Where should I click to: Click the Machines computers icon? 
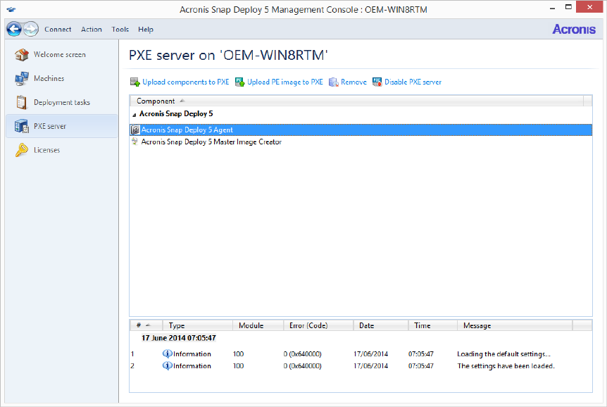(x=22, y=79)
